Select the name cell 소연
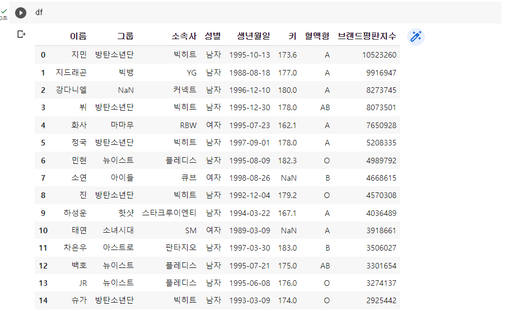This screenshot has height=311, width=505. click(80, 177)
